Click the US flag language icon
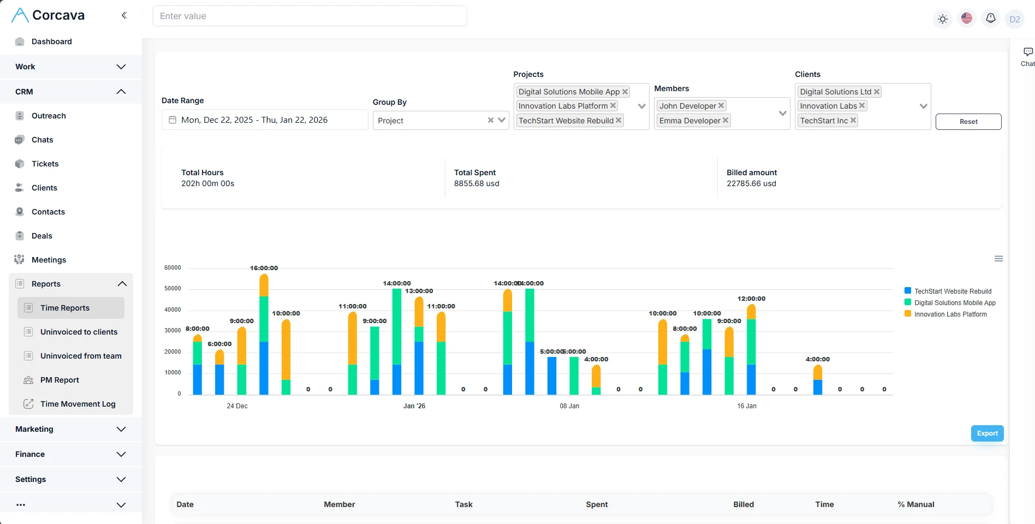The image size is (1035, 524). [967, 18]
